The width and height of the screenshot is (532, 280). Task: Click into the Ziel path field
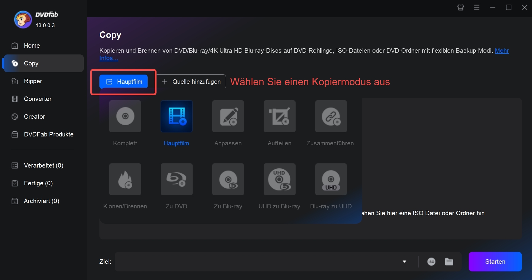tap(257, 262)
